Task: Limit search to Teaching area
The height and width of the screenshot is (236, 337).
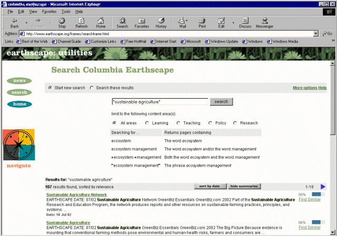Action: click(178, 123)
